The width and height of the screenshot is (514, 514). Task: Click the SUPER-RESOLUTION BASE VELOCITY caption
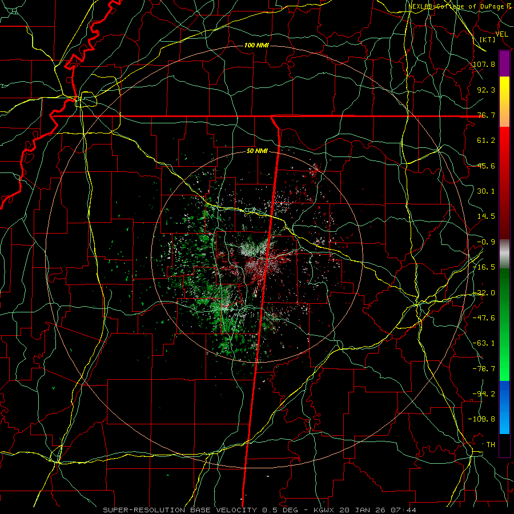tap(180, 510)
